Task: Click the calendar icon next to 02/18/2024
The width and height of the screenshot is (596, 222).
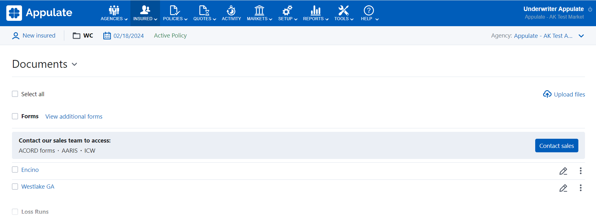Action: click(x=107, y=36)
